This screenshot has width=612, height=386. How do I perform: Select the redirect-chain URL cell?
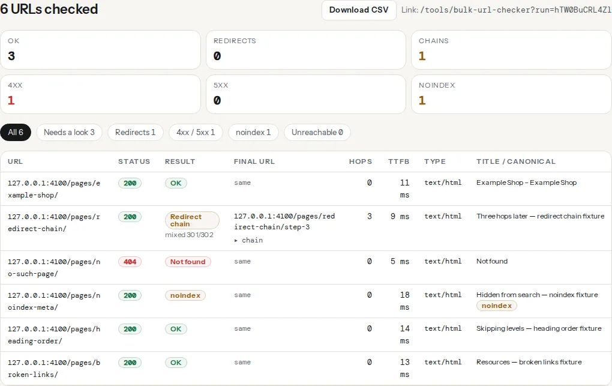pos(54,223)
